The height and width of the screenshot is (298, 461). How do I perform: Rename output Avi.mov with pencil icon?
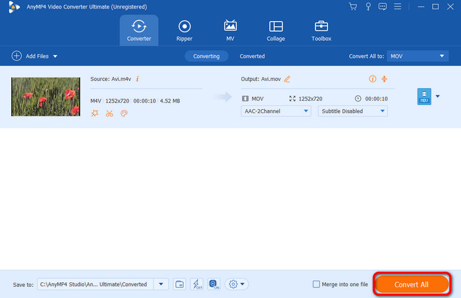click(287, 79)
